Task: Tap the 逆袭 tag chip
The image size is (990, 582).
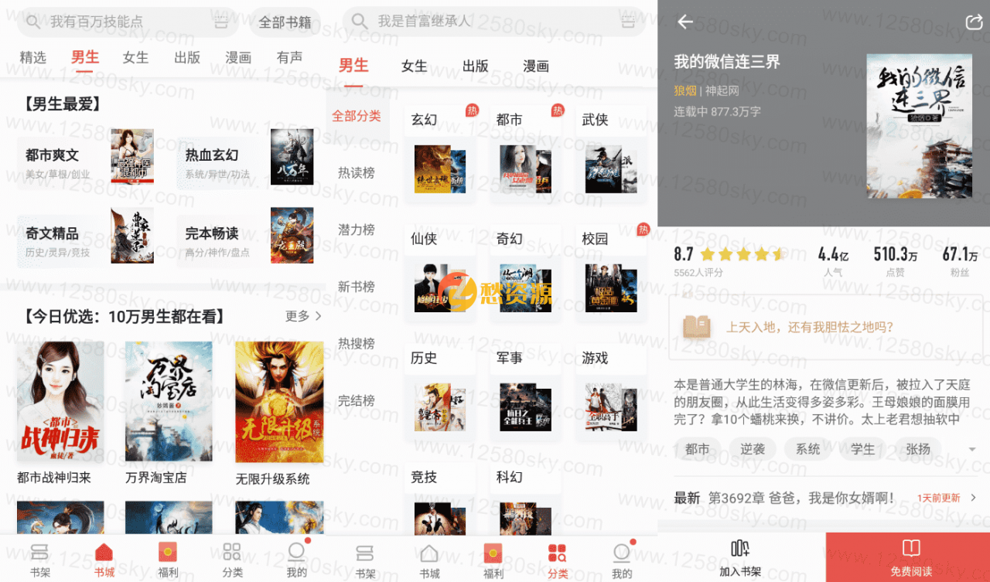Action: pos(753,449)
